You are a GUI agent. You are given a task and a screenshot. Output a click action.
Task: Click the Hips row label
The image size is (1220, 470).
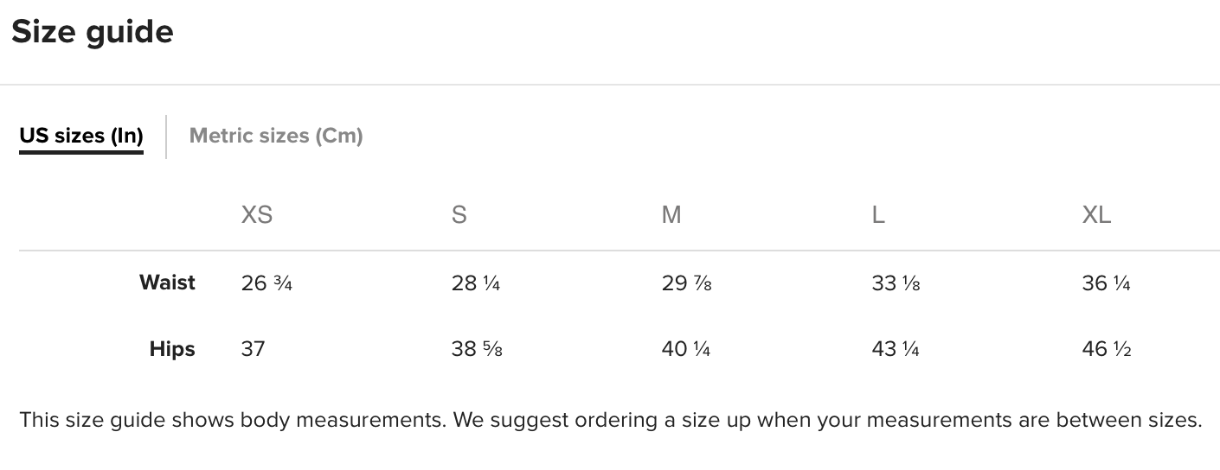click(172, 349)
